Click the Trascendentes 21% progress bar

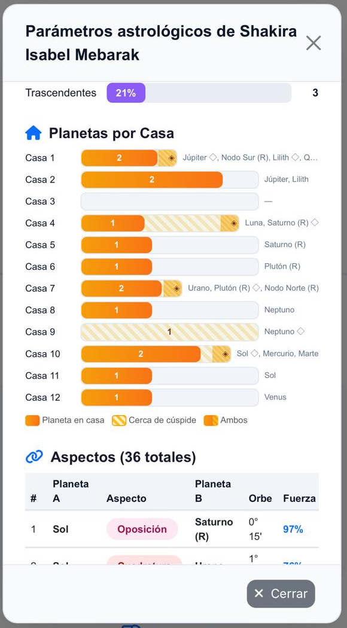point(199,93)
